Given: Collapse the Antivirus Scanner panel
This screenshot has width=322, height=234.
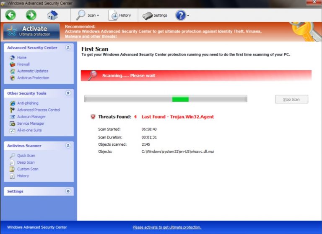Looking at the screenshot, I should 68,146.
